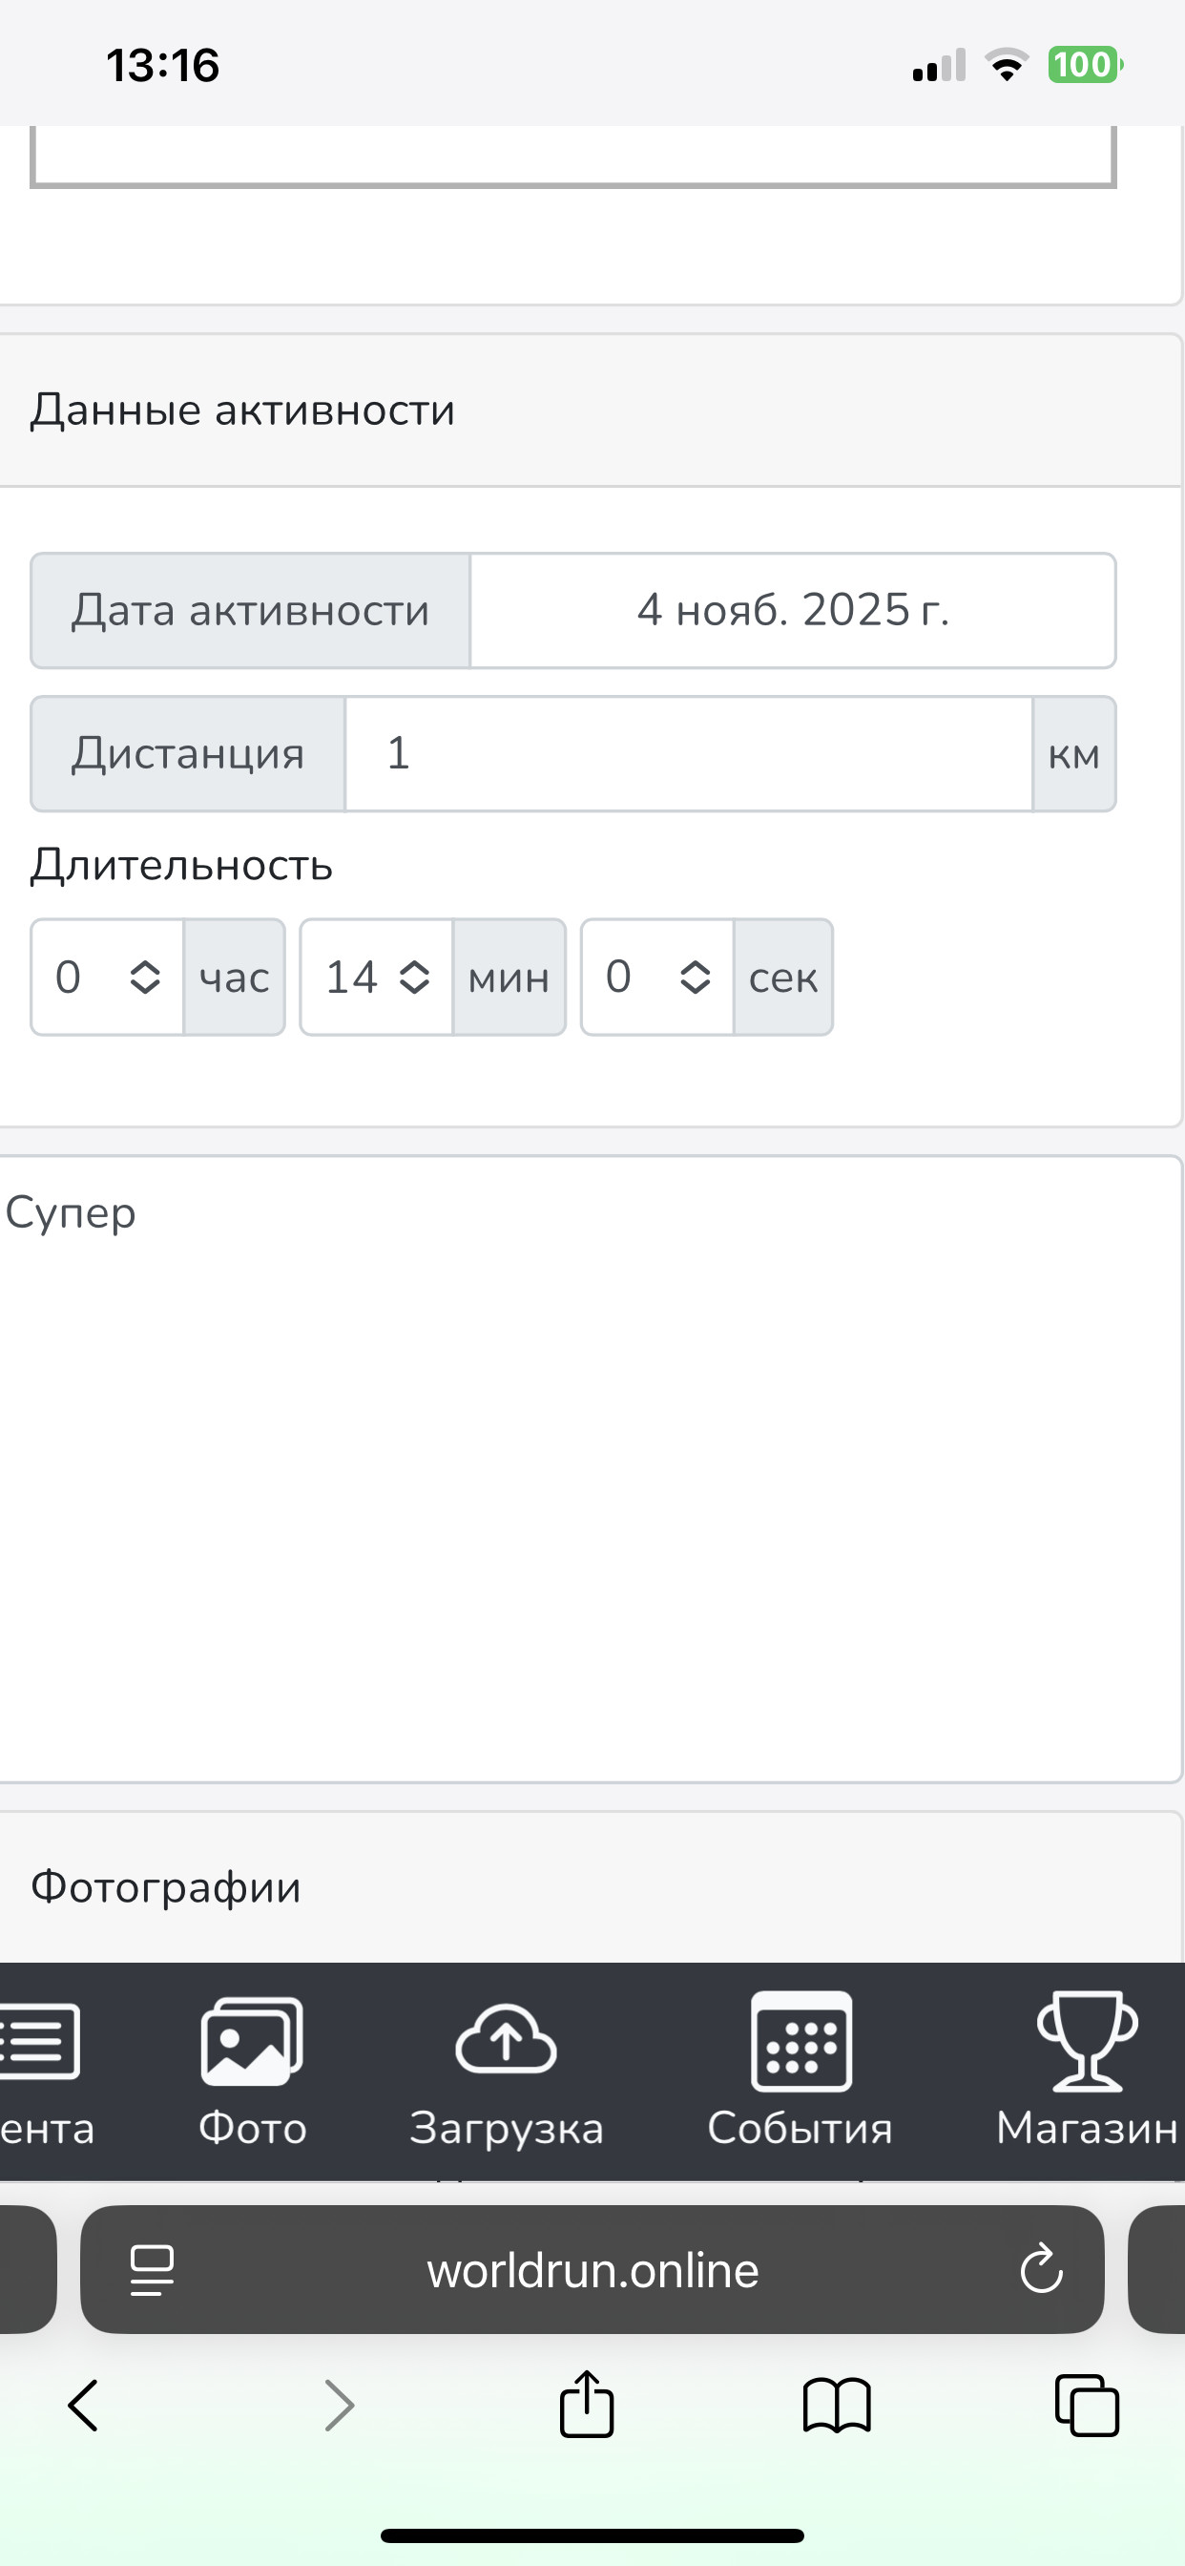Open the Лента feed icon
This screenshot has width=1185, height=2566.
[x=38, y=2040]
